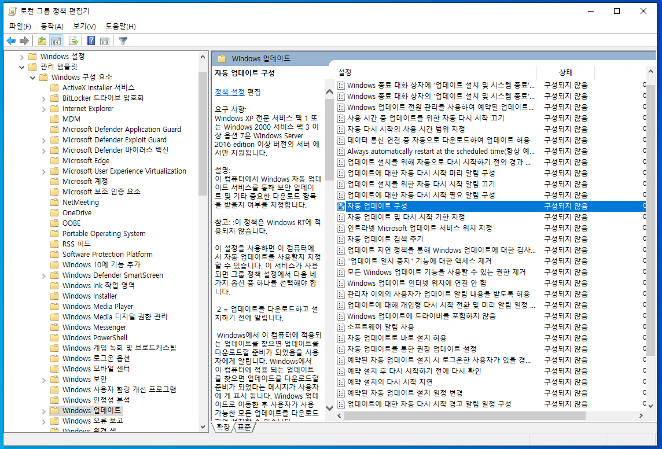Click the policy icon beside 예약 설치의 다시 시작 지연

coord(341,382)
